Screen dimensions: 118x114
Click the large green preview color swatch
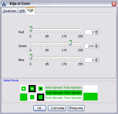click(x=91, y=96)
